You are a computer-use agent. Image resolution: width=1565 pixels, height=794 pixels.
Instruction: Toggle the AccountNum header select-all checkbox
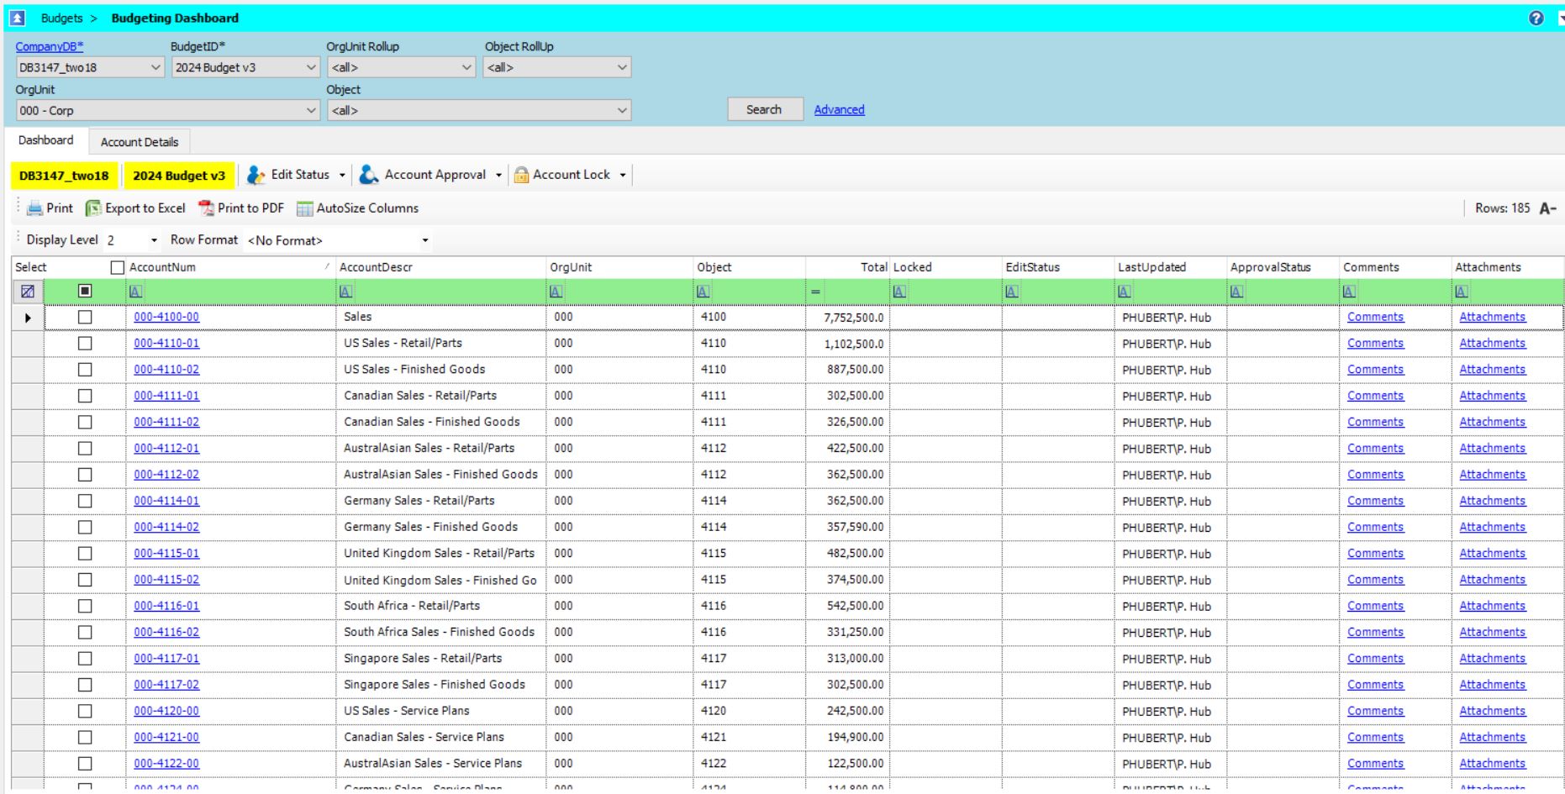118,267
